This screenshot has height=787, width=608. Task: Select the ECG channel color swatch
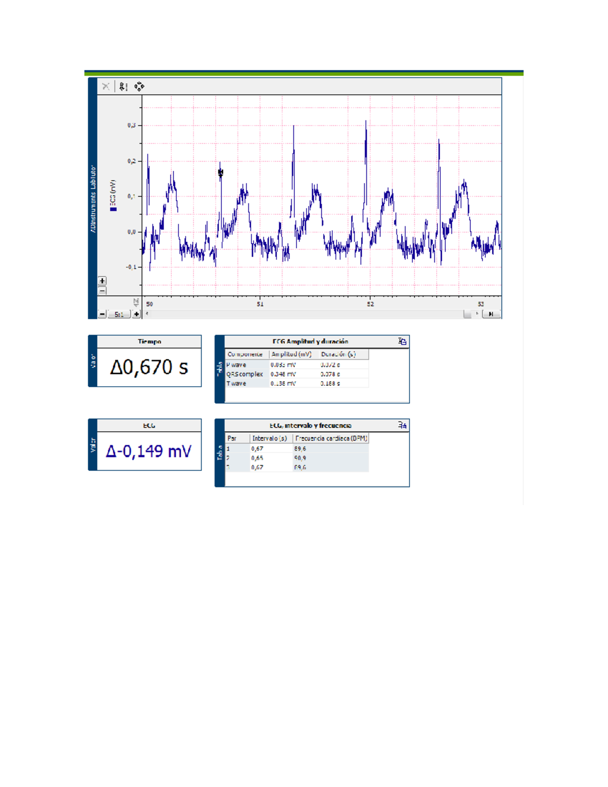113,208
